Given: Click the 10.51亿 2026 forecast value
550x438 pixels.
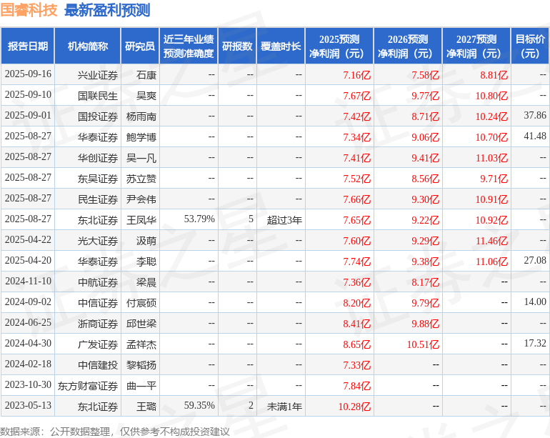Looking at the screenshot, I should pyautogui.click(x=423, y=344).
